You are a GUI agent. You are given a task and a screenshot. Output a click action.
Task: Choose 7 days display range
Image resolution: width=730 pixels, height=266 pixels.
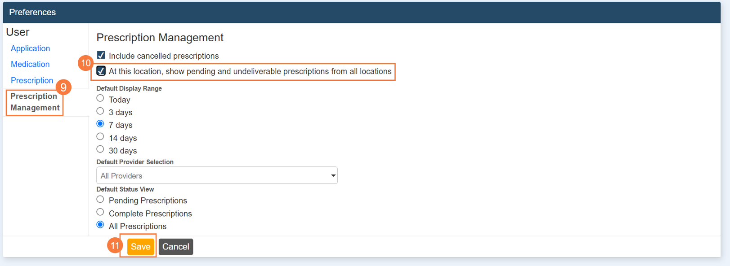point(100,124)
